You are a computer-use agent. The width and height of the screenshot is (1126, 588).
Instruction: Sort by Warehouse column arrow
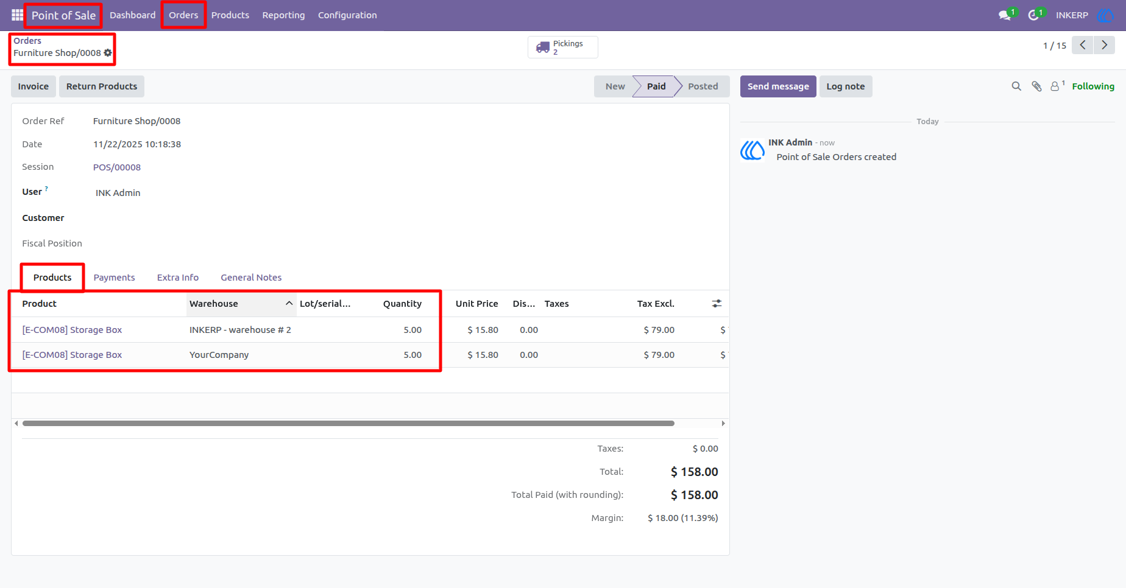[289, 303]
